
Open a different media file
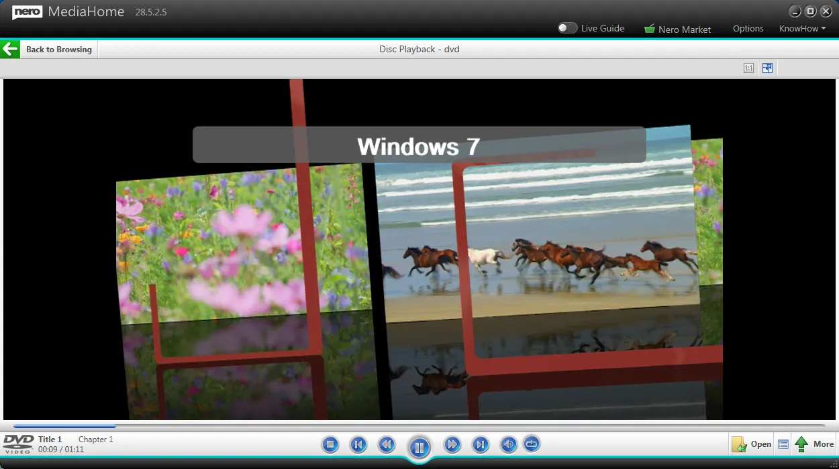752,444
